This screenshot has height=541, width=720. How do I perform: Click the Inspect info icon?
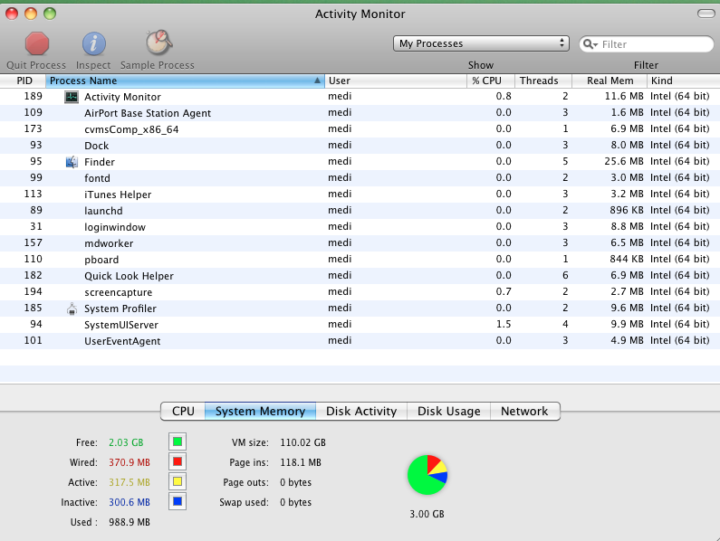[93, 43]
